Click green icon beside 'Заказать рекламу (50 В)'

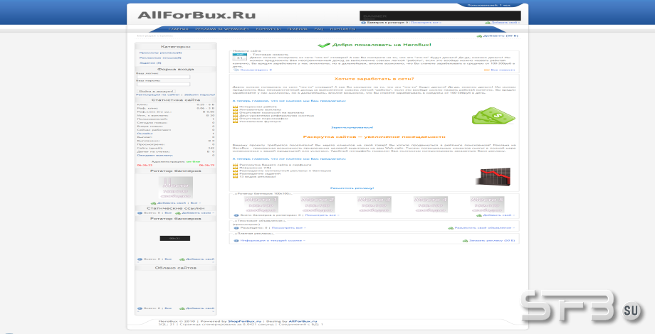tap(465, 241)
